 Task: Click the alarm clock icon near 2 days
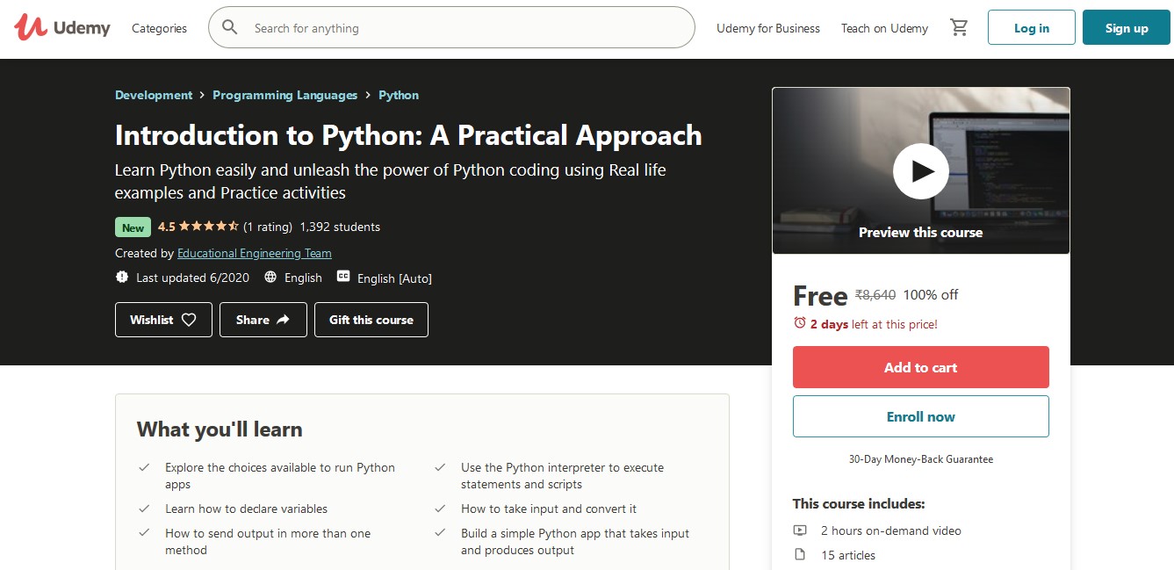(799, 323)
